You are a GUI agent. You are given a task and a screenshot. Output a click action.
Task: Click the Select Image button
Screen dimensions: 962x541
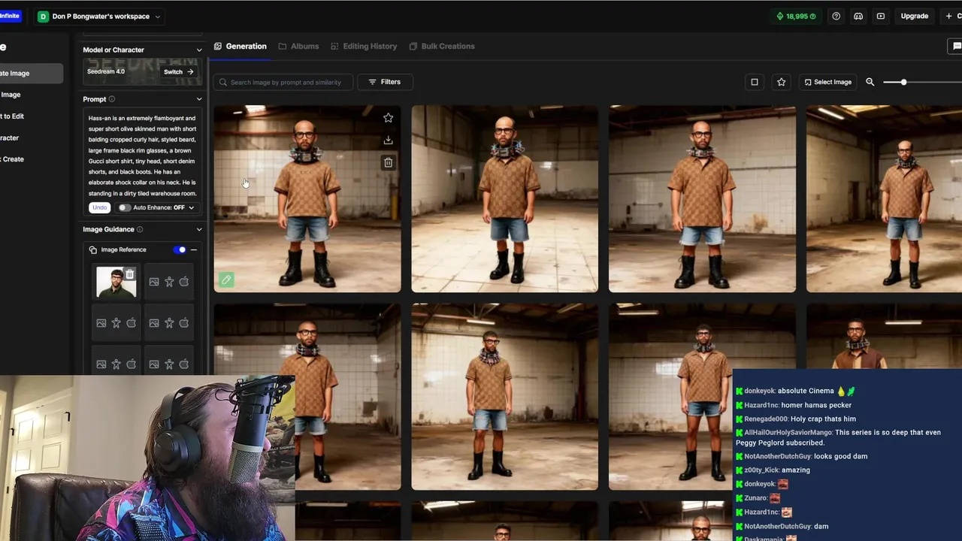(827, 82)
